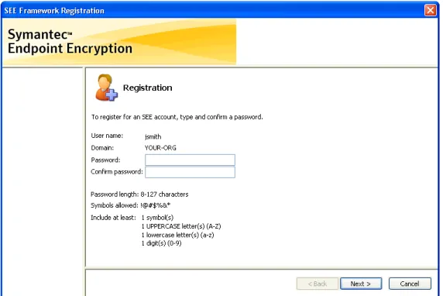Click the Include at least: label
The width and height of the screenshot is (443, 296).
tap(113, 218)
